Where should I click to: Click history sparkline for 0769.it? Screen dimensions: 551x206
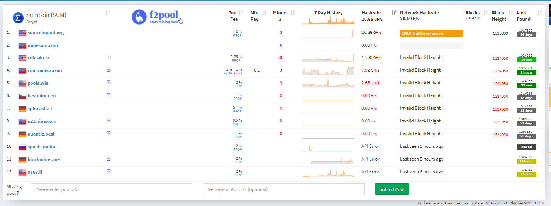tap(328, 173)
